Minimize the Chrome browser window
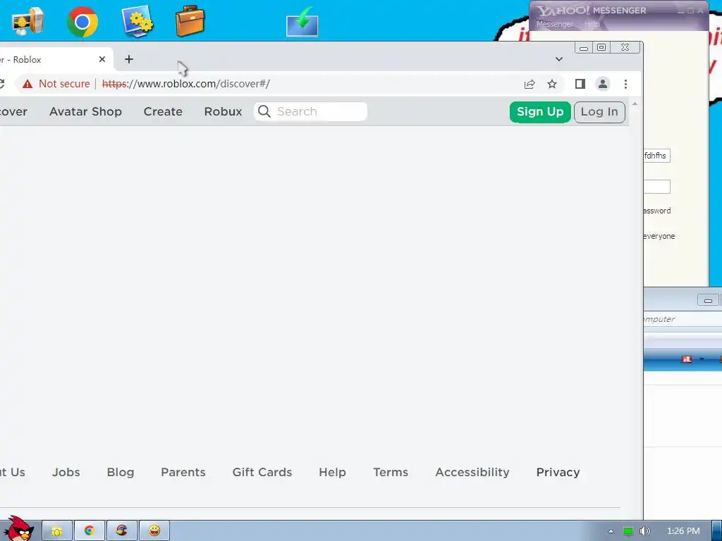 (x=583, y=47)
